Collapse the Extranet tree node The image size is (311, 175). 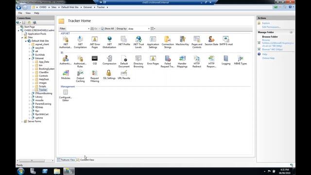pos(30,58)
